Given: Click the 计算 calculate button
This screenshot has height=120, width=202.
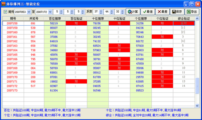Looking at the screenshot, I should click(133, 12).
